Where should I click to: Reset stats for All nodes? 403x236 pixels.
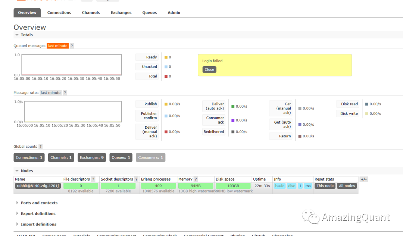pyautogui.click(x=347, y=186)
